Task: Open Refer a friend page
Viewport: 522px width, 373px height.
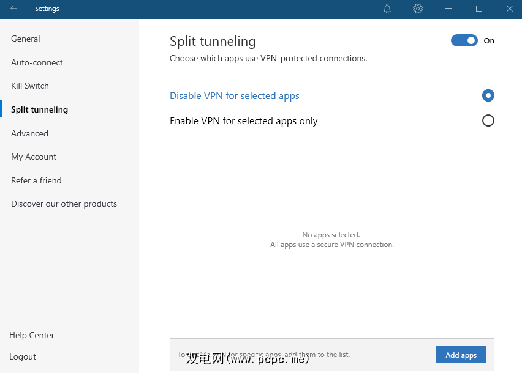Action: pyautogui.click(x=36, y=180)
